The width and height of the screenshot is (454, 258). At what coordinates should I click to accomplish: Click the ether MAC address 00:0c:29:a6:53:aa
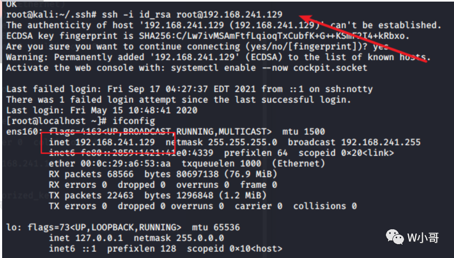click(110, 164)
